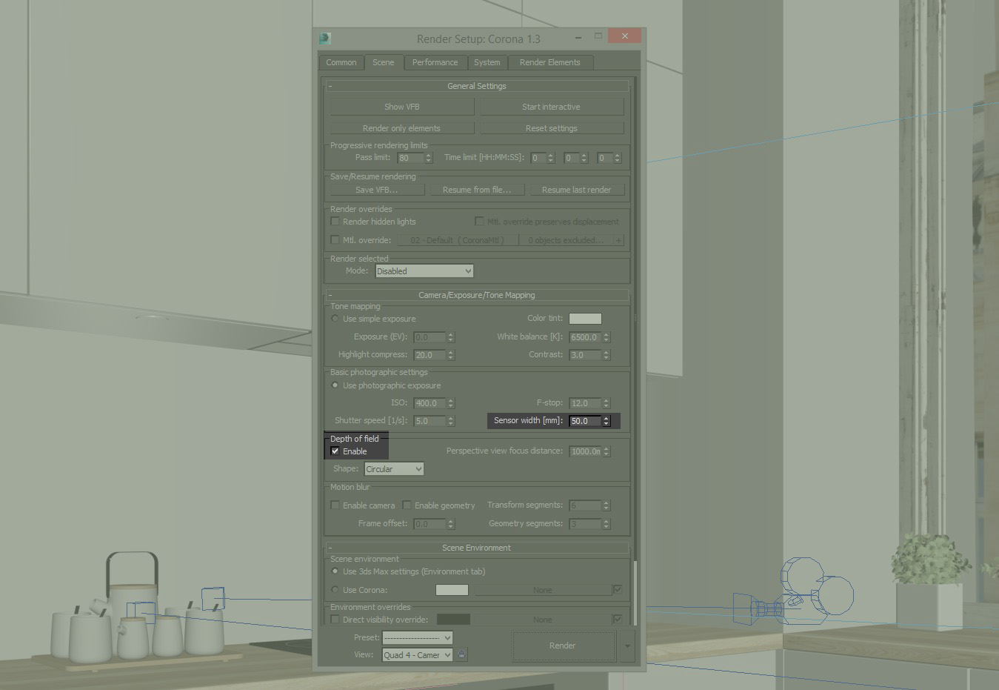999x690 pixels.
Task: Click Perspective view focus distance field
Action: [585, 451]
